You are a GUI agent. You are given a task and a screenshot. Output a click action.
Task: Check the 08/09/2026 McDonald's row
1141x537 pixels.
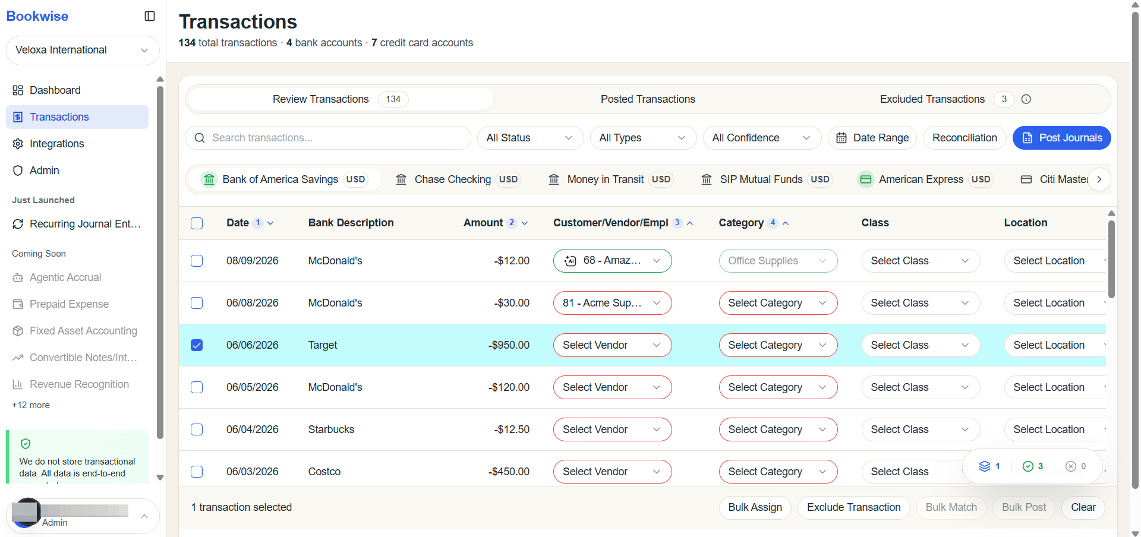coord(197,261)
